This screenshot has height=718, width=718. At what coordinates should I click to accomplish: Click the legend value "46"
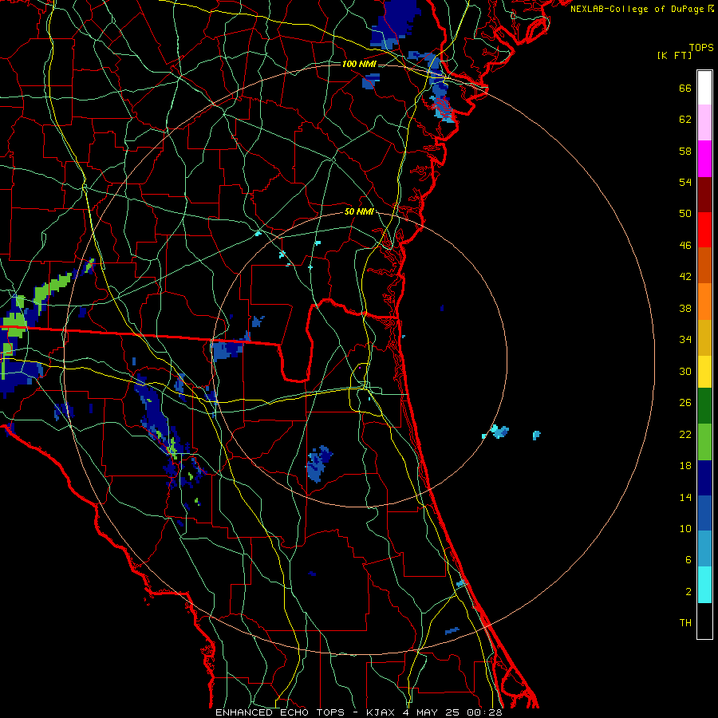pyautogui.click(x=685, y=246)
